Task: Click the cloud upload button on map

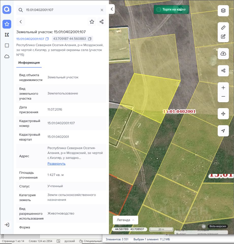Action: tap(223, 54)
